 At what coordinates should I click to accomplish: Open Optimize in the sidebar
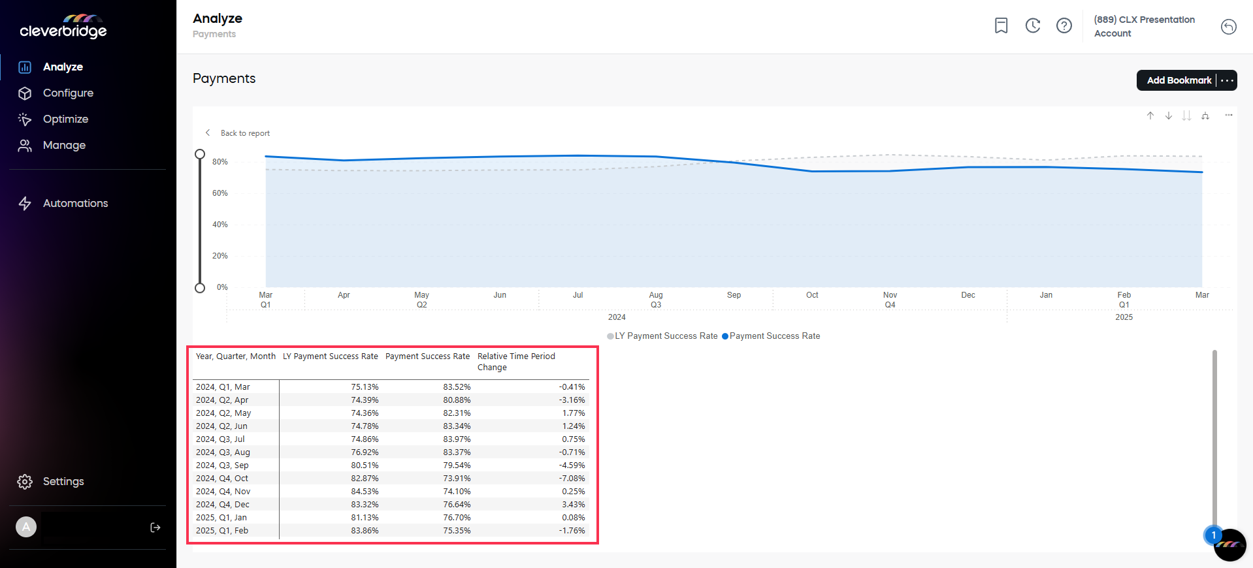pos(65,119)
